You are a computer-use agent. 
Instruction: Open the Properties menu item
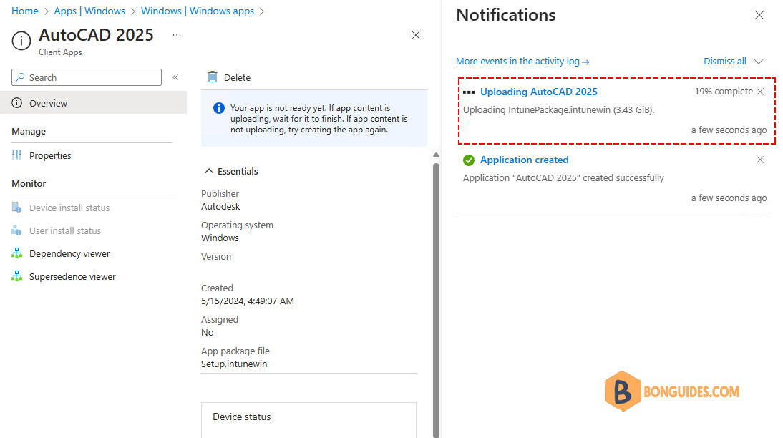(x=50, y=155)
